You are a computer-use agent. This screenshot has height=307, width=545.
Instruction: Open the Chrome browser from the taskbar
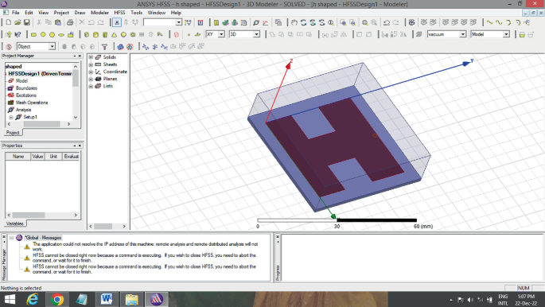point(57,299)
